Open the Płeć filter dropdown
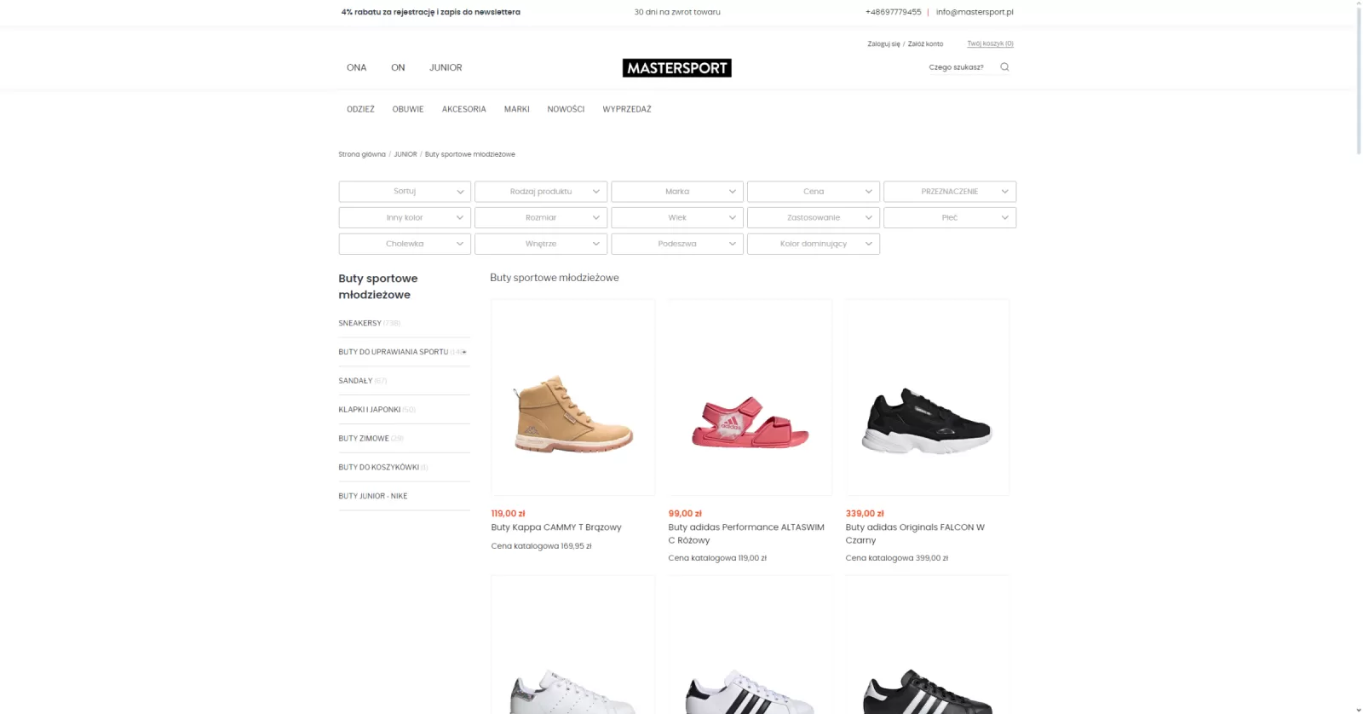The height and width of the screenshot is (714, 1363). tap(950, 218)
